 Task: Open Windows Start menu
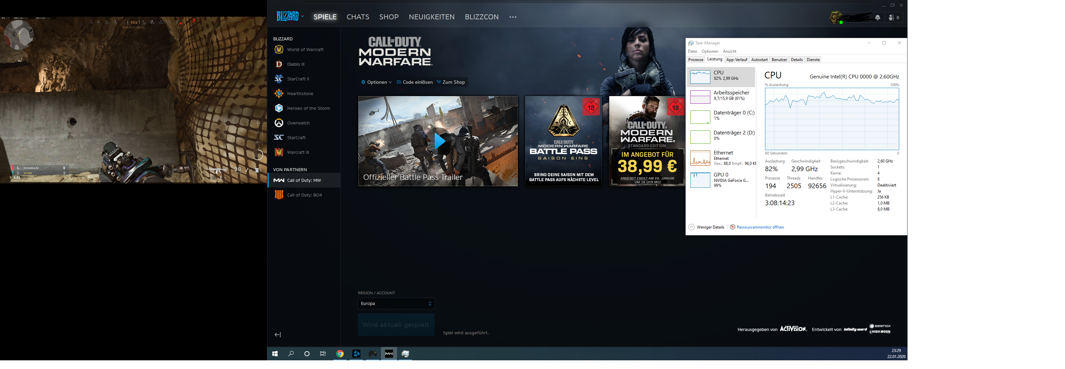275,354
